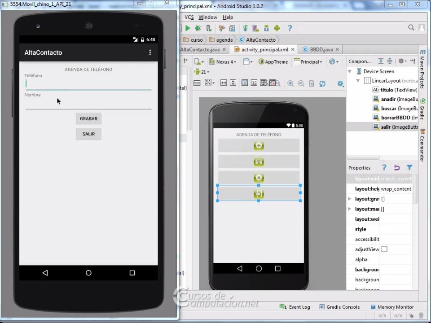Tap Home circle button on emulator
Image resolution: width=431 pixels, height=323 pixels.
pos(88,273)
